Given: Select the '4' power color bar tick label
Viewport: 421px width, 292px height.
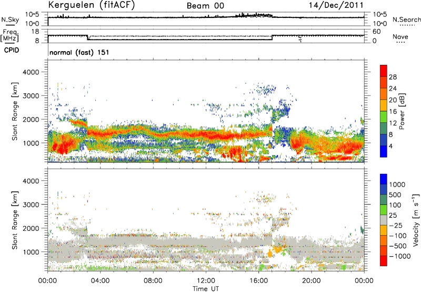Looking at the screenshot, I should 391,147.
